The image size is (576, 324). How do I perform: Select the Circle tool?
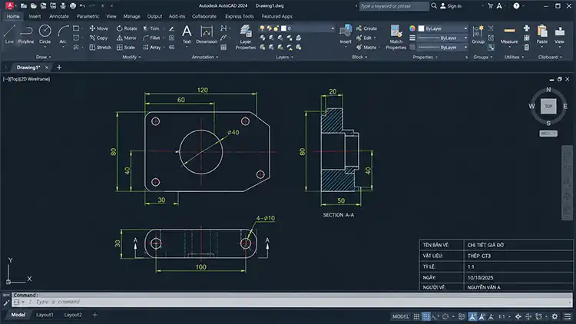tap(45, 35)
